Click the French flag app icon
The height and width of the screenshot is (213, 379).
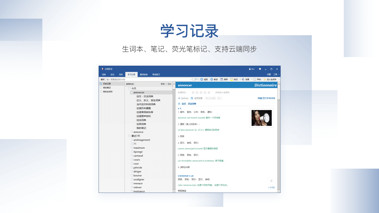(x=102, y=69)
